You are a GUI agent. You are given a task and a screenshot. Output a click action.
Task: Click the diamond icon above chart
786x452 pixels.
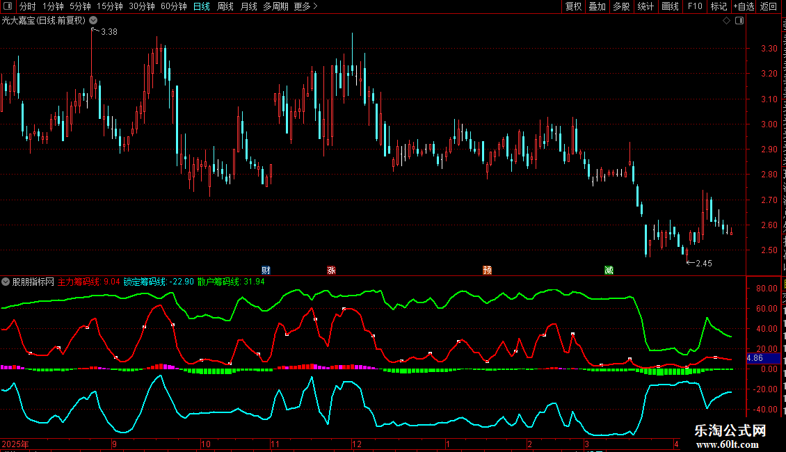(x=726, y=21)
